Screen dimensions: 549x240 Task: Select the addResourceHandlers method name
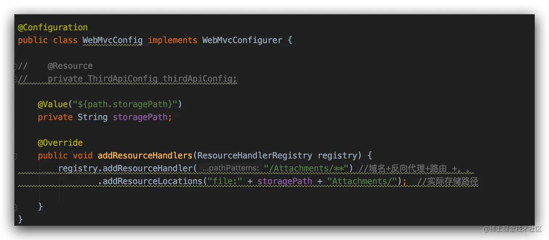pyautogui.click(x=145, y=156)
